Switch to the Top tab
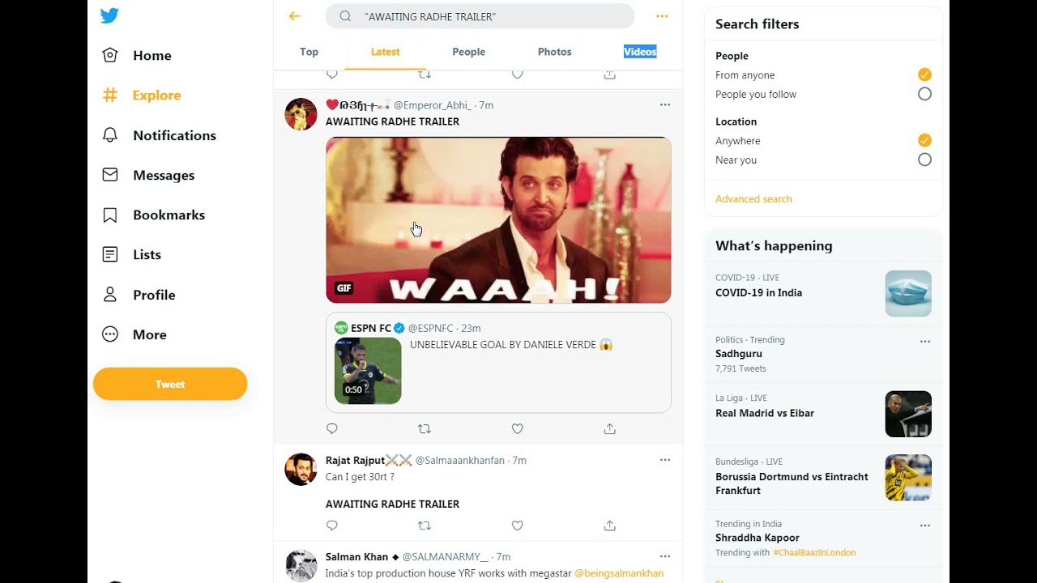 (309, 52)
